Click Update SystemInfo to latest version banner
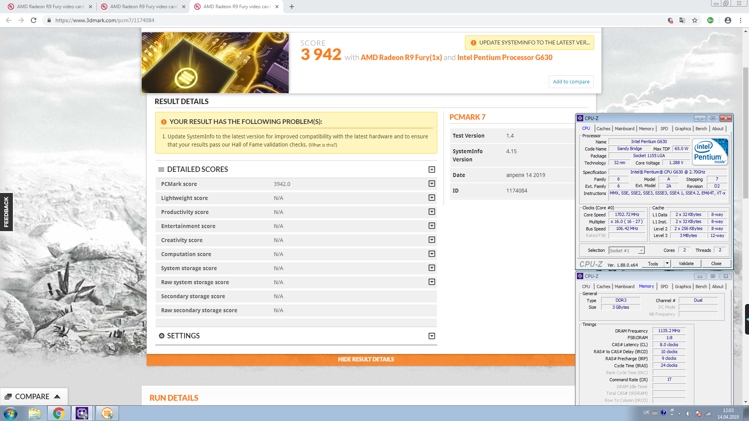The image size is (749, 421). pyautogui.click(x=529, y=42)
